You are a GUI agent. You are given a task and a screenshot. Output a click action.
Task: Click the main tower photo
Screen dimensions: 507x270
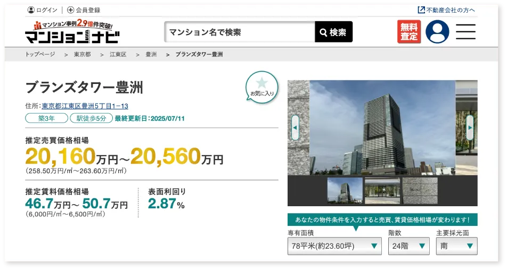tap(382, 128)
